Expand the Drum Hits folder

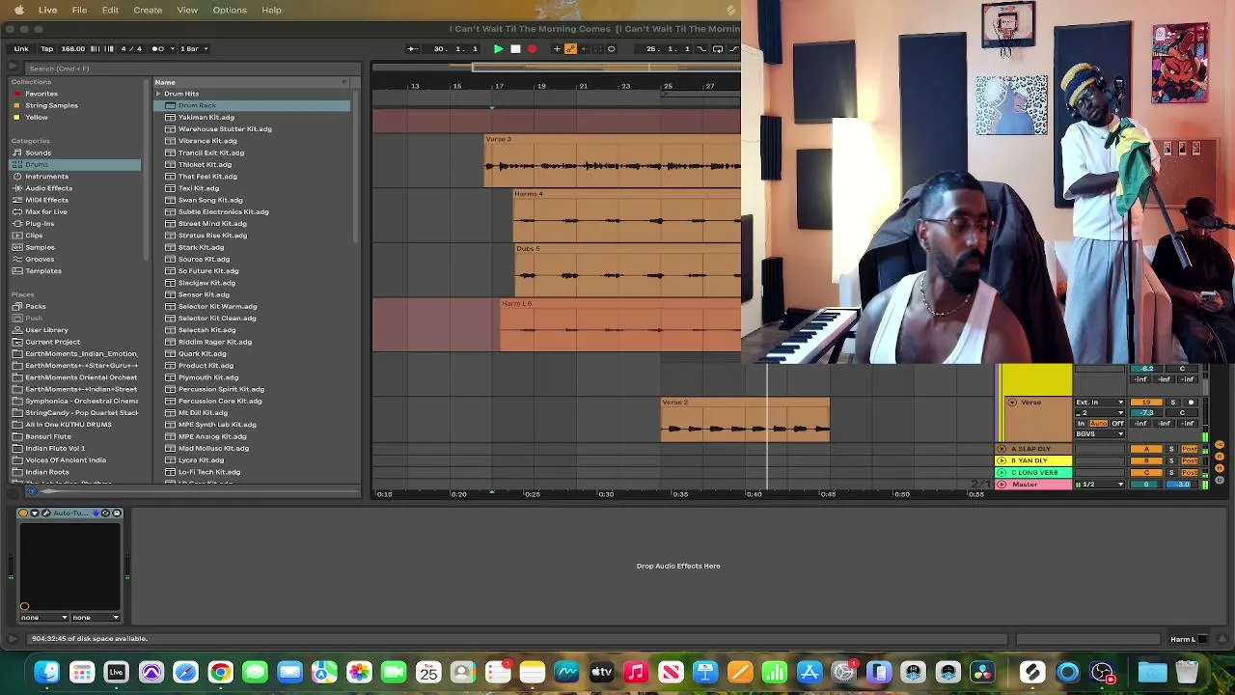point(158,94)
